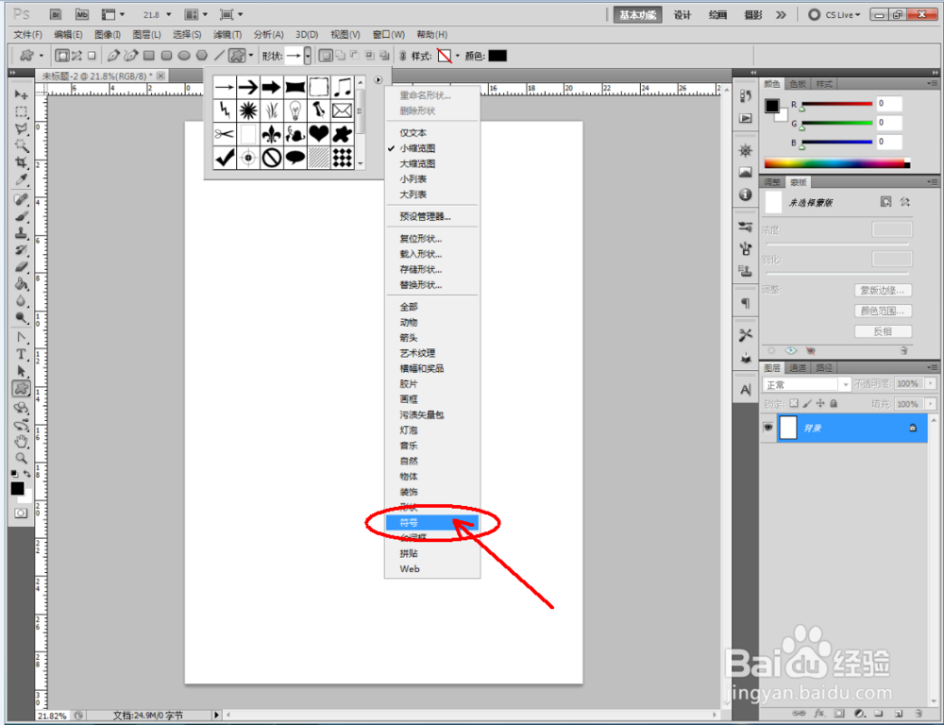Toggle visibility of the 背景 layer
This screenshot has width=944, height=725.
coord(768,428)
